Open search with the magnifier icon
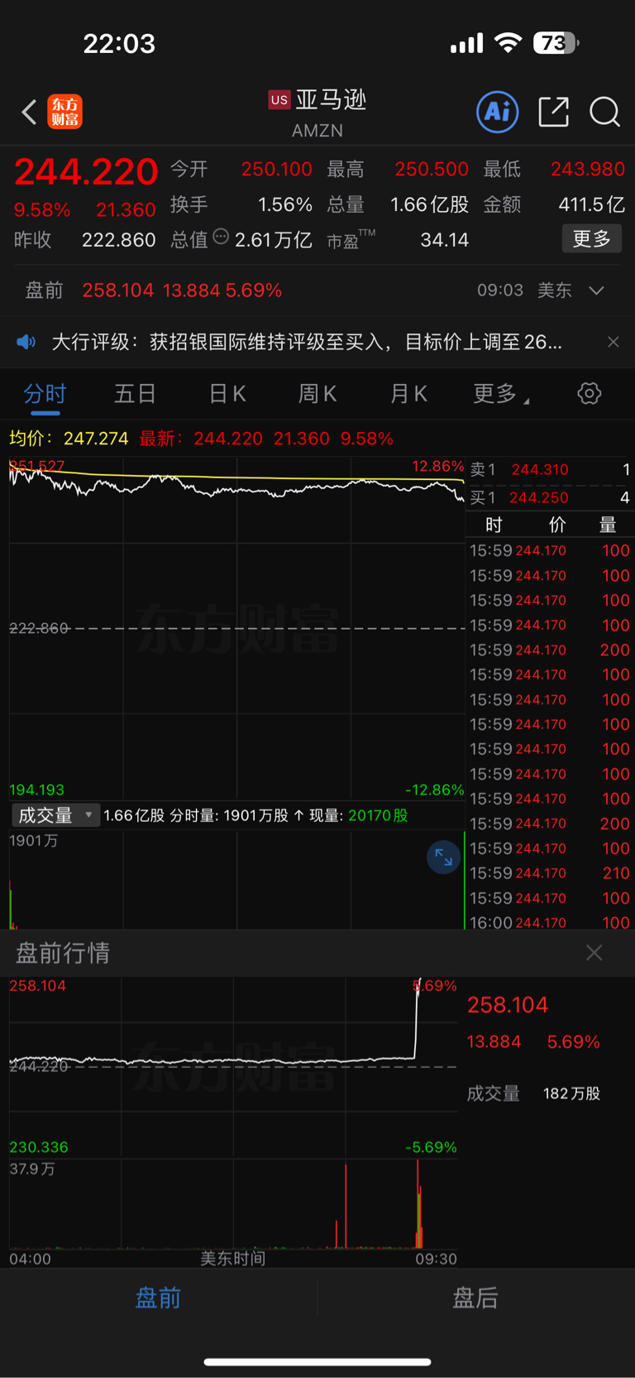Image resolution: width=635 pixels, height=1378 pixels. click(x=604, y=112)
